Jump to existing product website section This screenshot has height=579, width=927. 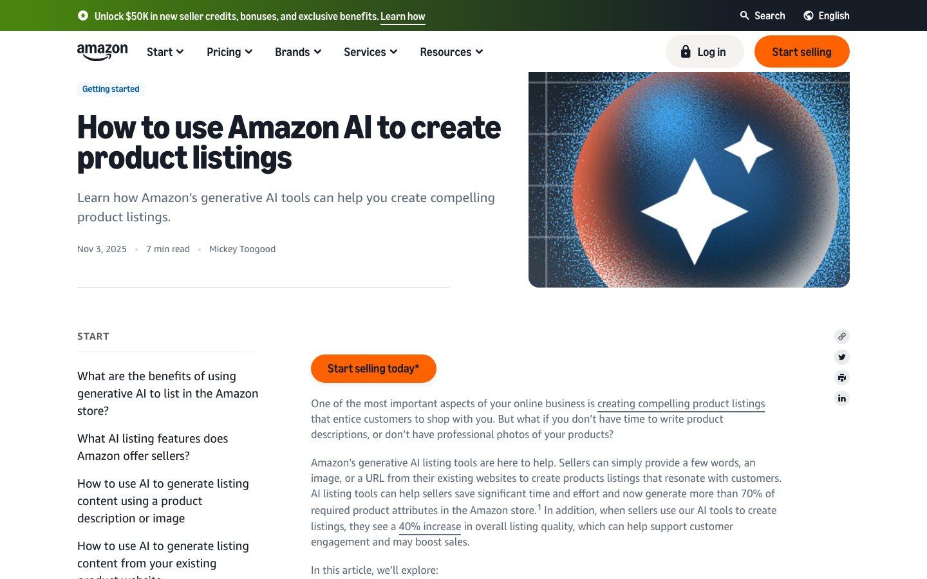(163, 560)
